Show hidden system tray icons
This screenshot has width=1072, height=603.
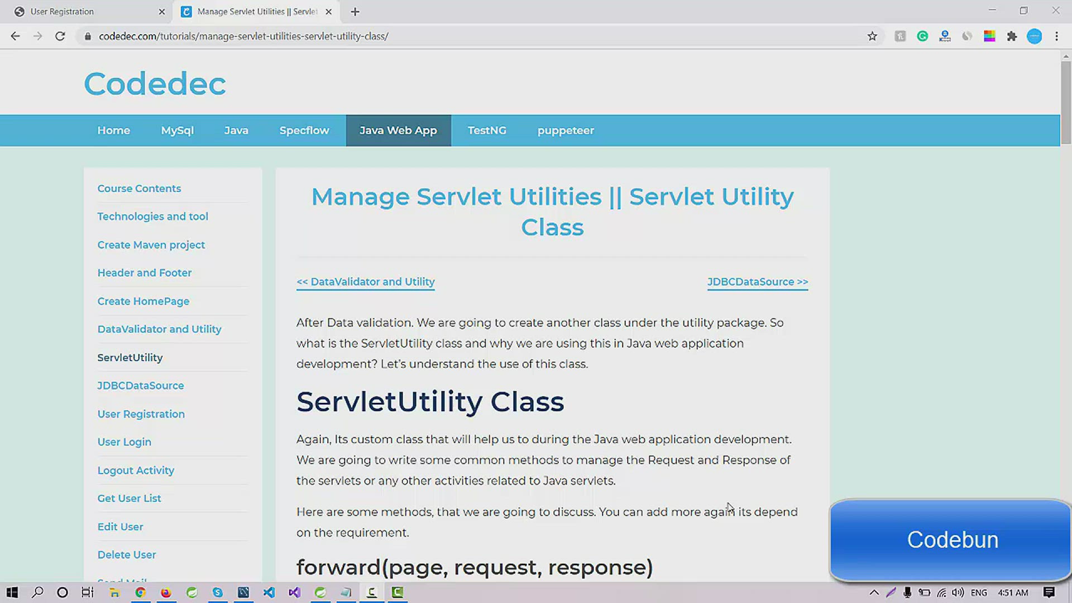click(874, 592)
